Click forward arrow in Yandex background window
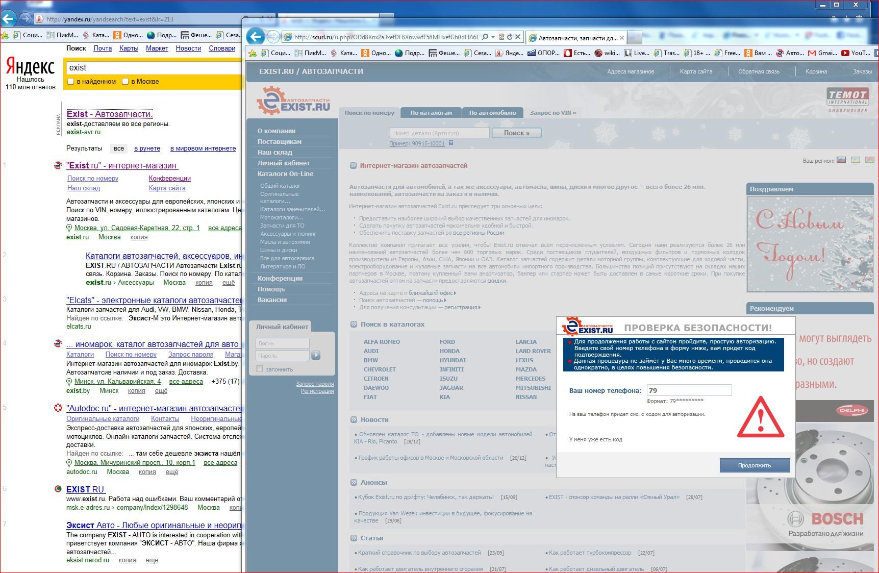Viewport: 879px width, 573px height. pyautogui.click(x=25, y=19)
